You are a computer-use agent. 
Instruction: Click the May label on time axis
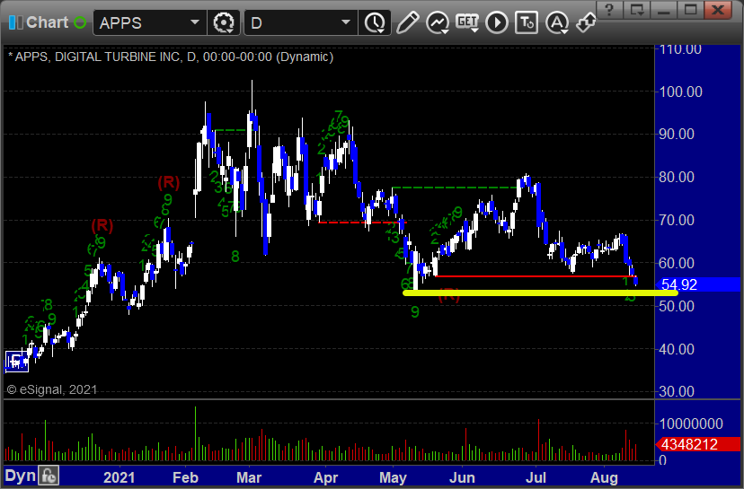pyautogui.click(x=393, y=477)
